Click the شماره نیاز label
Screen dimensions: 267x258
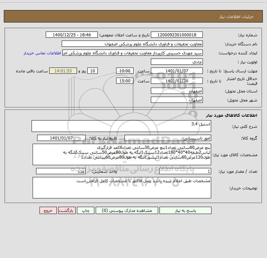pyautogui.click(x=248, y=35)
